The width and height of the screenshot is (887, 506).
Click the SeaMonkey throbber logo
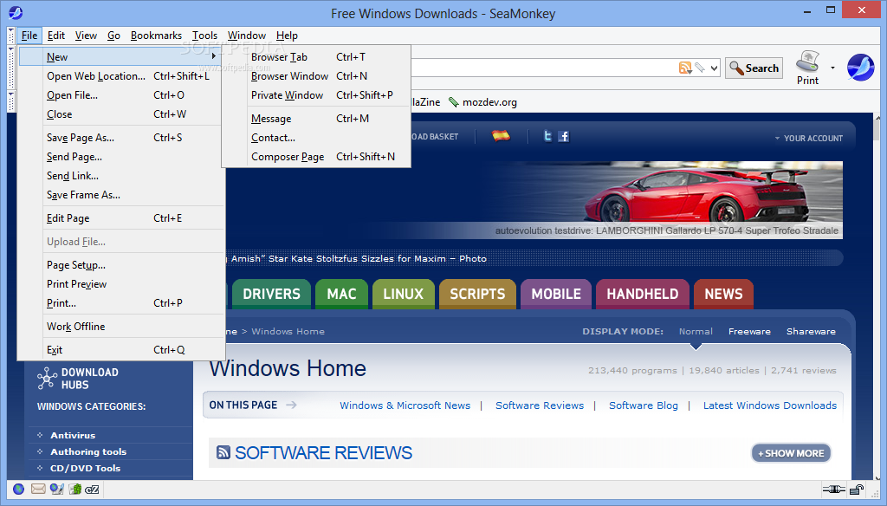[860, 68]
